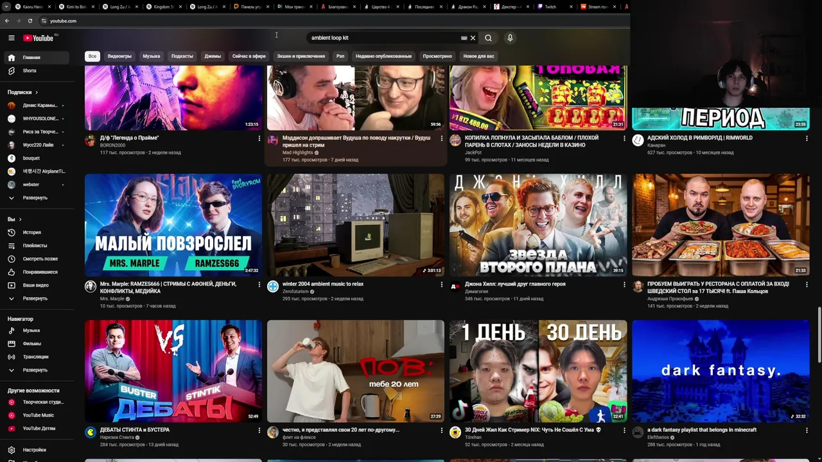
Task: Open Денис Карамышев subscription channel
Action: click(36, 105)
